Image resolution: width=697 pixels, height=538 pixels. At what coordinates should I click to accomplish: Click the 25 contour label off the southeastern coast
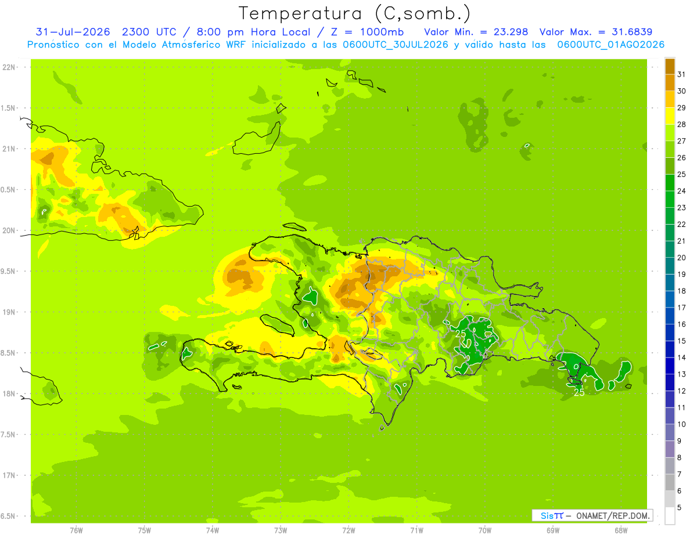pos(579,392)
